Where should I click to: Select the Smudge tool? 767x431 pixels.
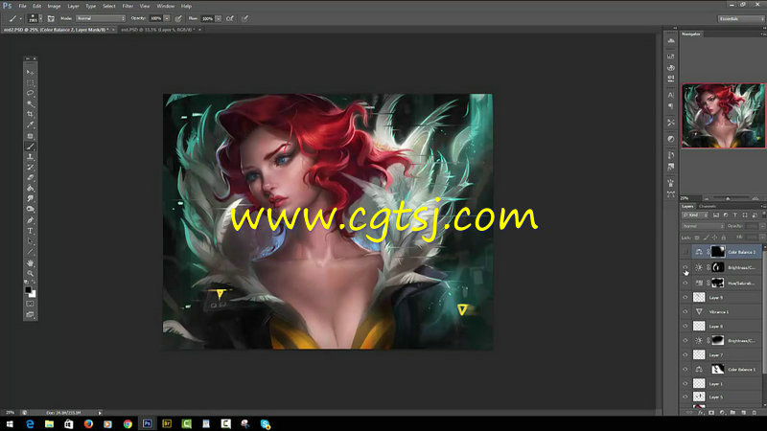pyautogui.click(x=31, y=199)
